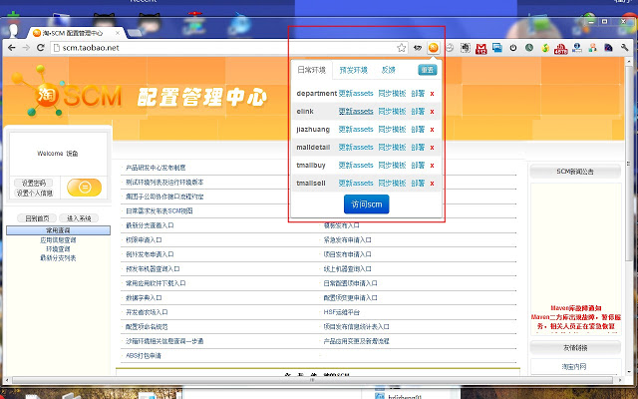
Task: Select 应用信息查询 in left sidebar
Action: (58, 239)
